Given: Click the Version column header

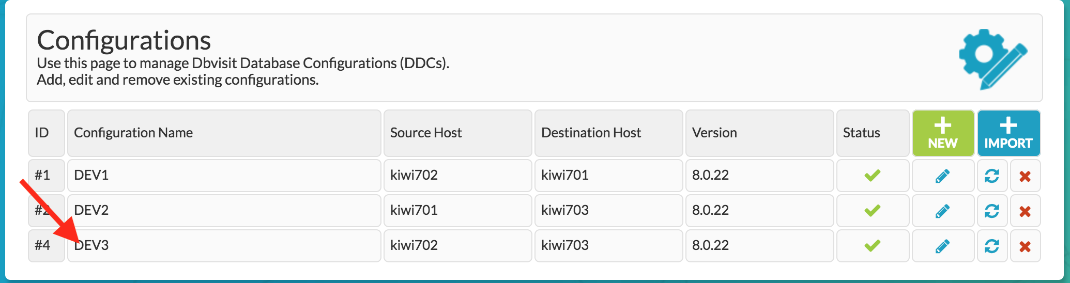Looking at the screenshot, I should (760, 133).
